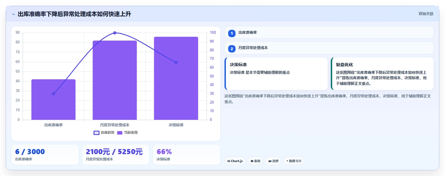This screenshot has height=176, width=445.
Task: Select the 决策标准 info card
Action: [x=276, y=74]
